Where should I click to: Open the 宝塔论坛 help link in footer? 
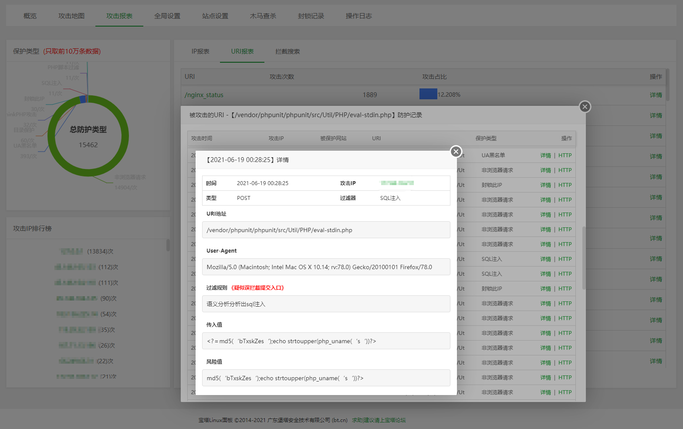(379, 420)
